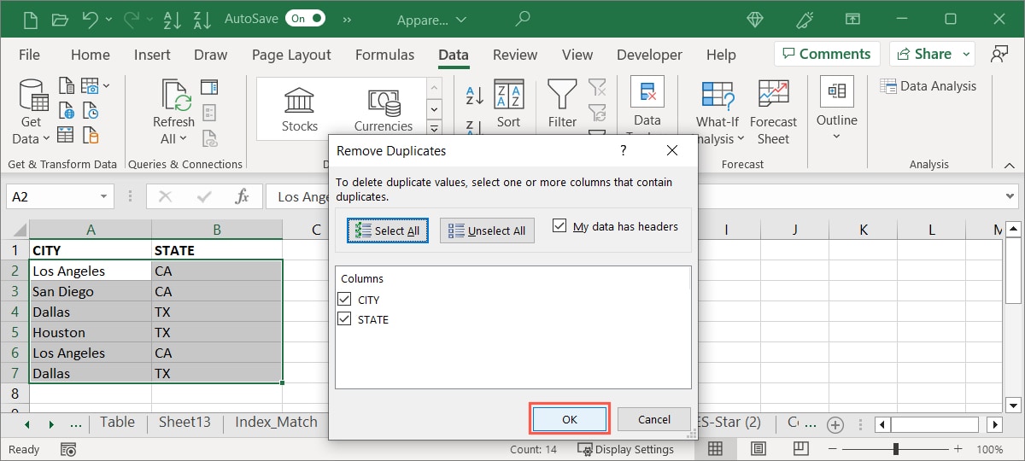This screenshot has height=461, width=1025.
Task: Click the Select All button
Action: [388, 230]
